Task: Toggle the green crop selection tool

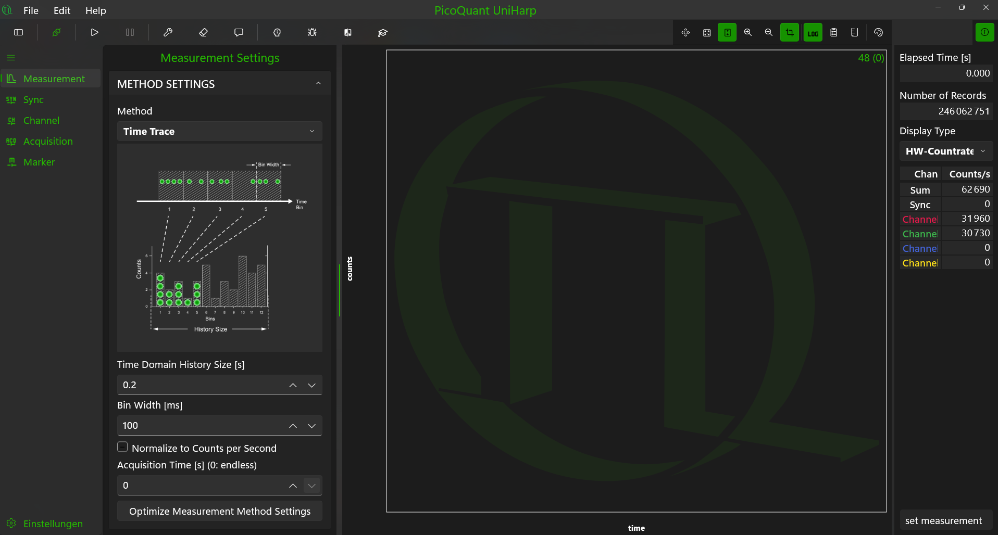Action: coord(790,32)
